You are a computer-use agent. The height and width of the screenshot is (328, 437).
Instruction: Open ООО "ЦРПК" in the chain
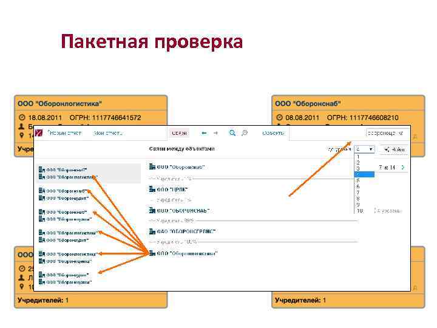click(x=172, y=190)
